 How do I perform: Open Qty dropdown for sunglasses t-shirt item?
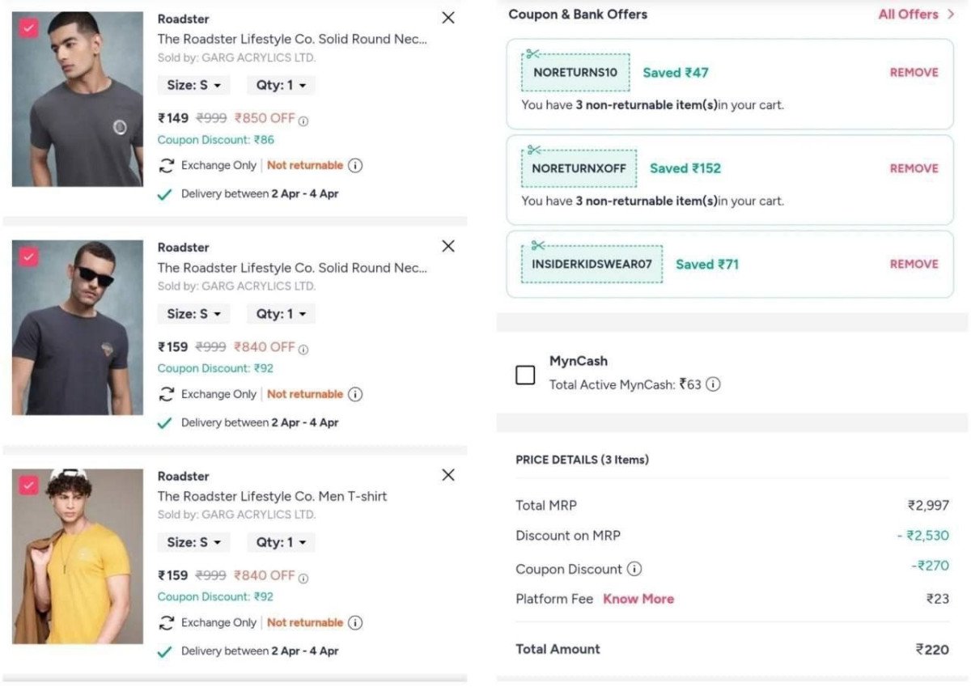point(282,314)
